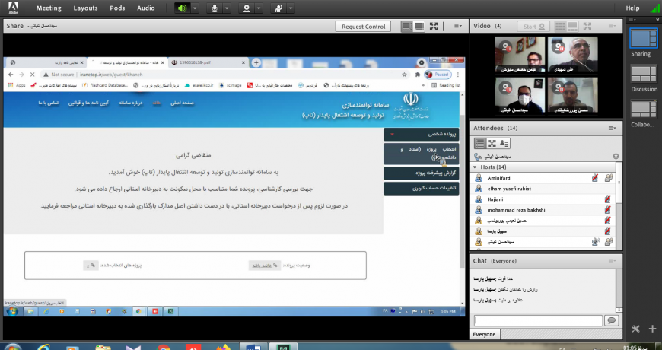Mute the speaker audio icon
The image size is (662, 350).
[x=183, y=8]
